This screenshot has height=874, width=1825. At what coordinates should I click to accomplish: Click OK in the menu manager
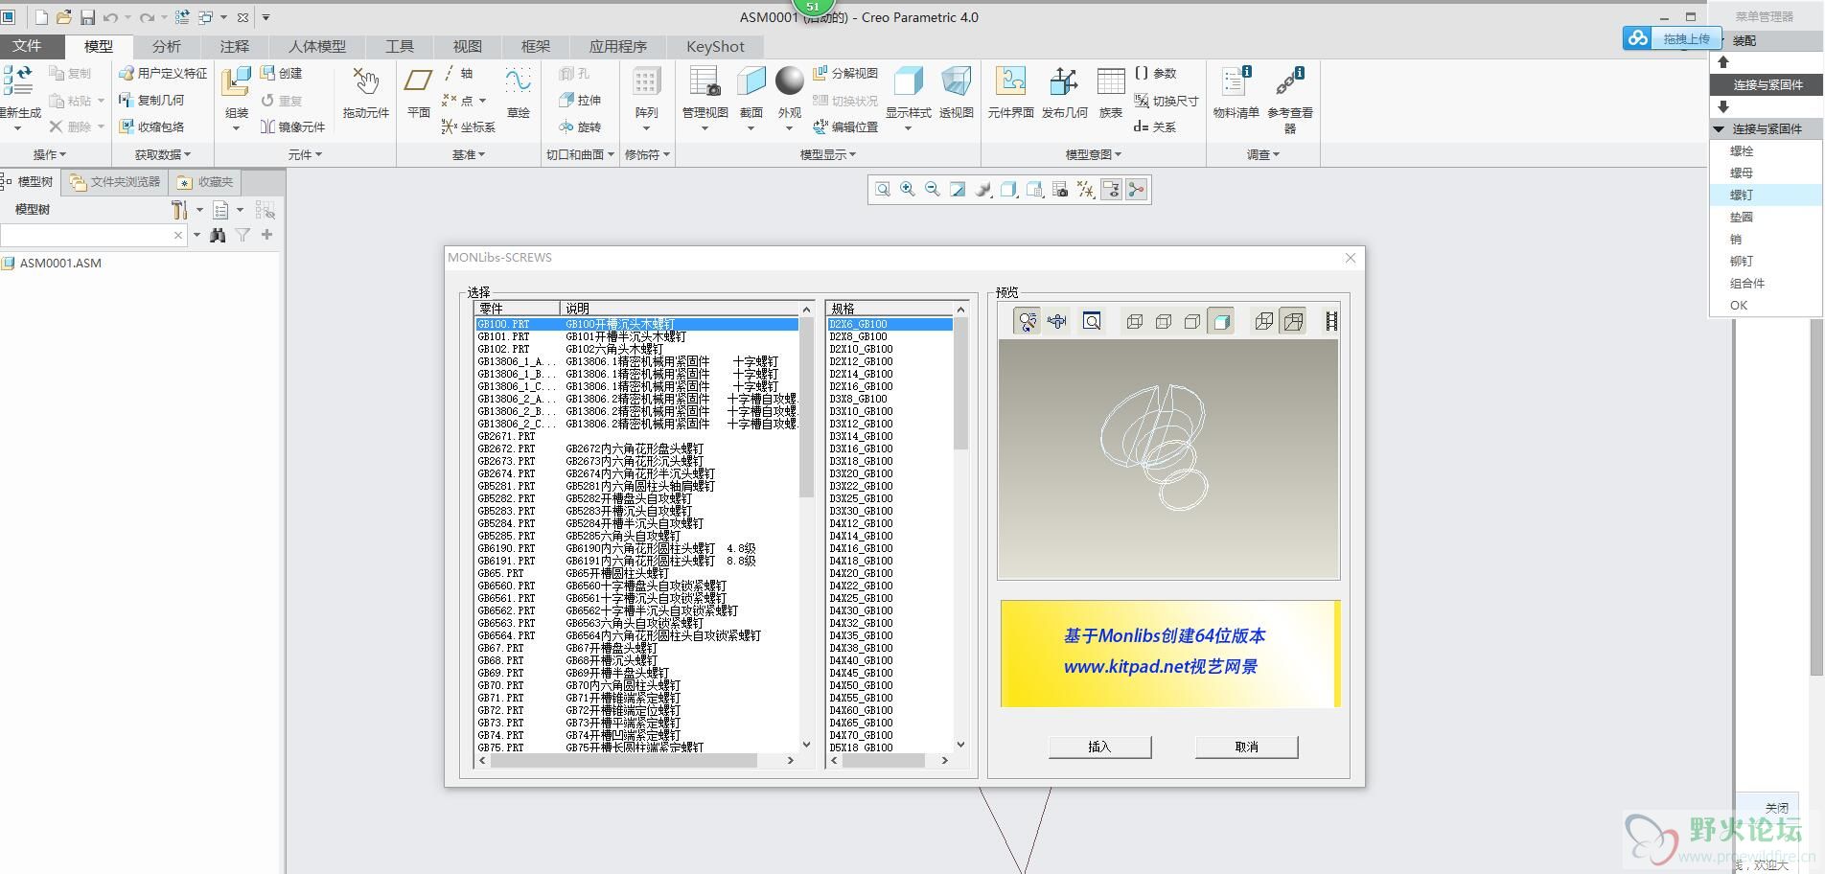pyautogui.click(x=1739, y=305)
